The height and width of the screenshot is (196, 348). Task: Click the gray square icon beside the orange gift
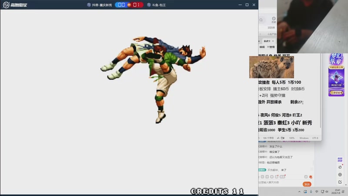tap(306, 177)
